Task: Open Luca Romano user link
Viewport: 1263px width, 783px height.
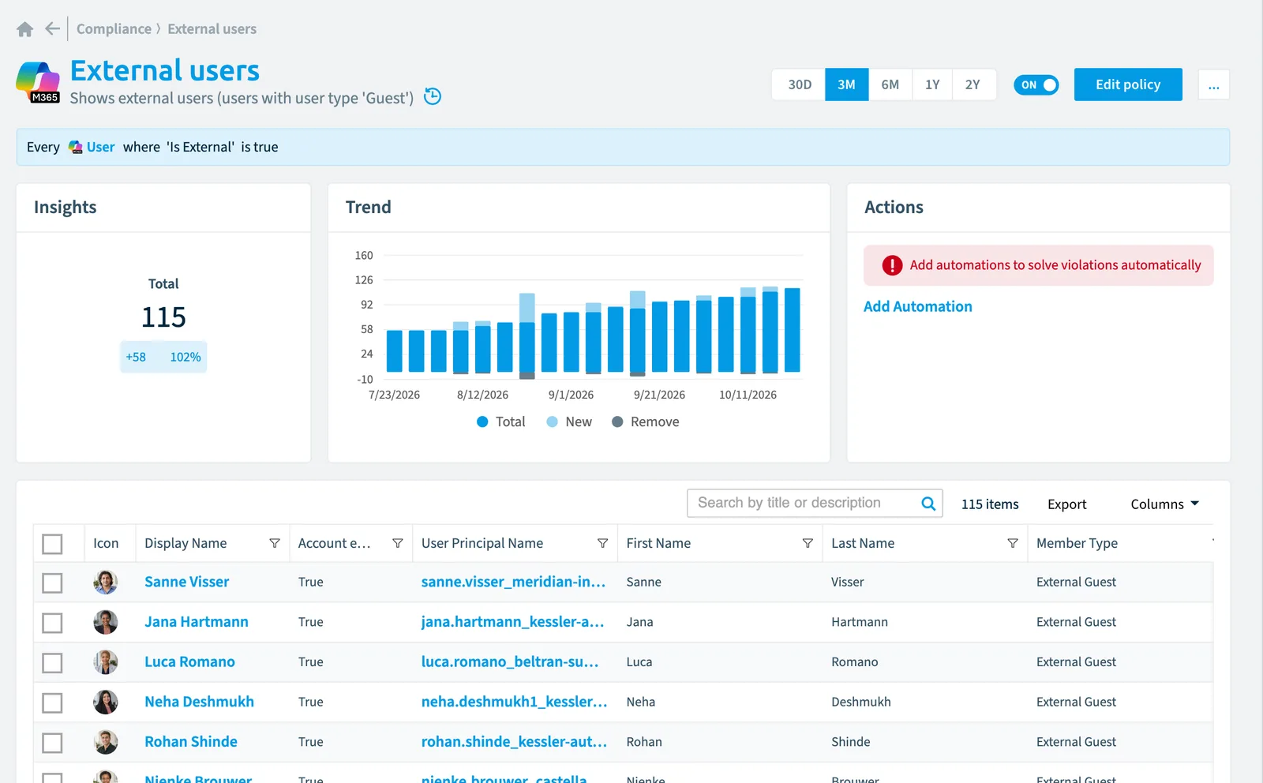Action: pyautogui.click(x=189, y=661)
